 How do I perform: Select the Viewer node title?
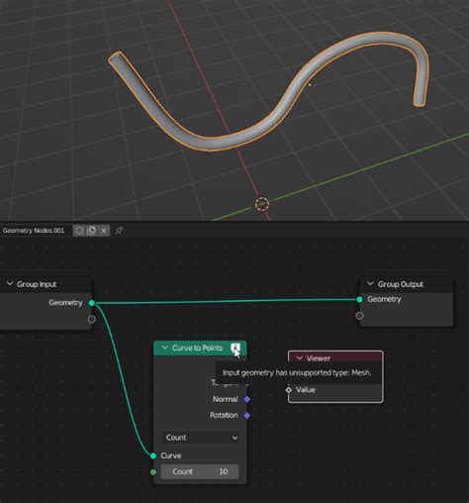coord(319,358)
